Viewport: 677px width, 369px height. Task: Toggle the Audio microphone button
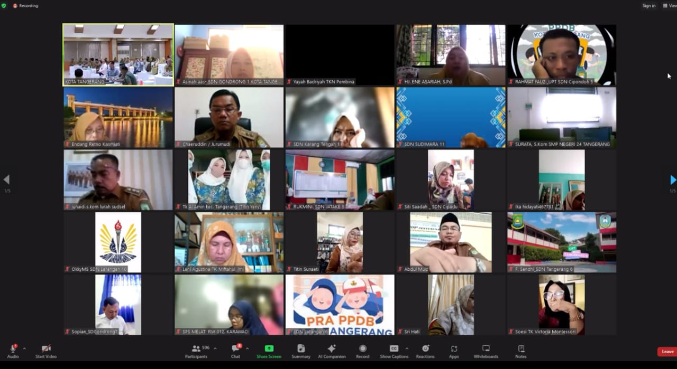click(13, 351)
